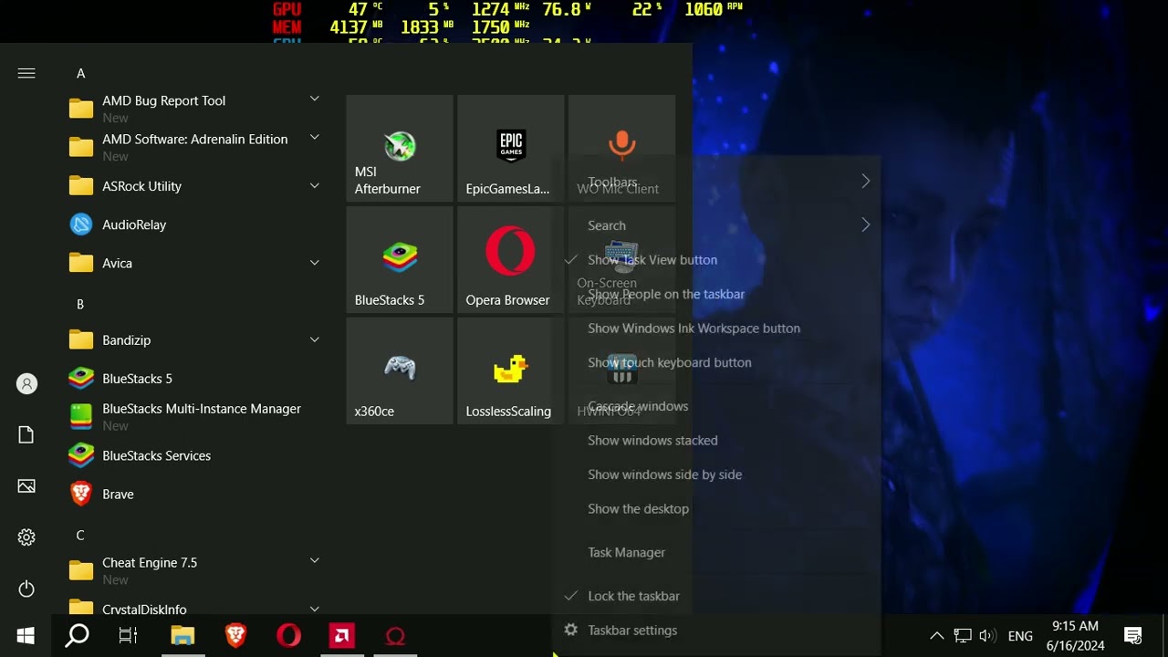Click the Windows Start button

click(26, 636)
